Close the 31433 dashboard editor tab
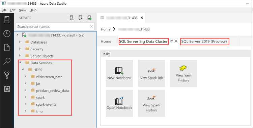Screen dimensions: 253x128 142,18
